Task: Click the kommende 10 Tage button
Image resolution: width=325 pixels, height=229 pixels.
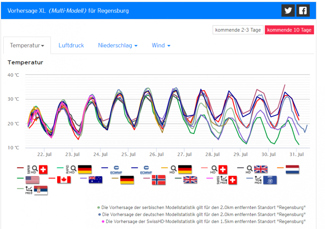Action: 289,30
